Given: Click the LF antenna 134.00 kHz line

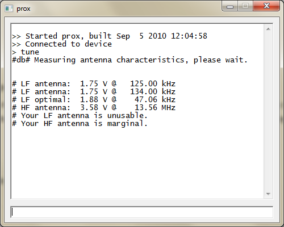Looking at the screenshot, I should tap(94, 92).
